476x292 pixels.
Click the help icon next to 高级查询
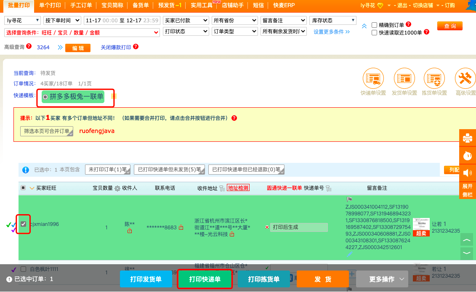[x=29, y=46]
